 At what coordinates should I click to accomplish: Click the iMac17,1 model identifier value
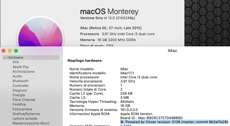[x=127, y=73]
